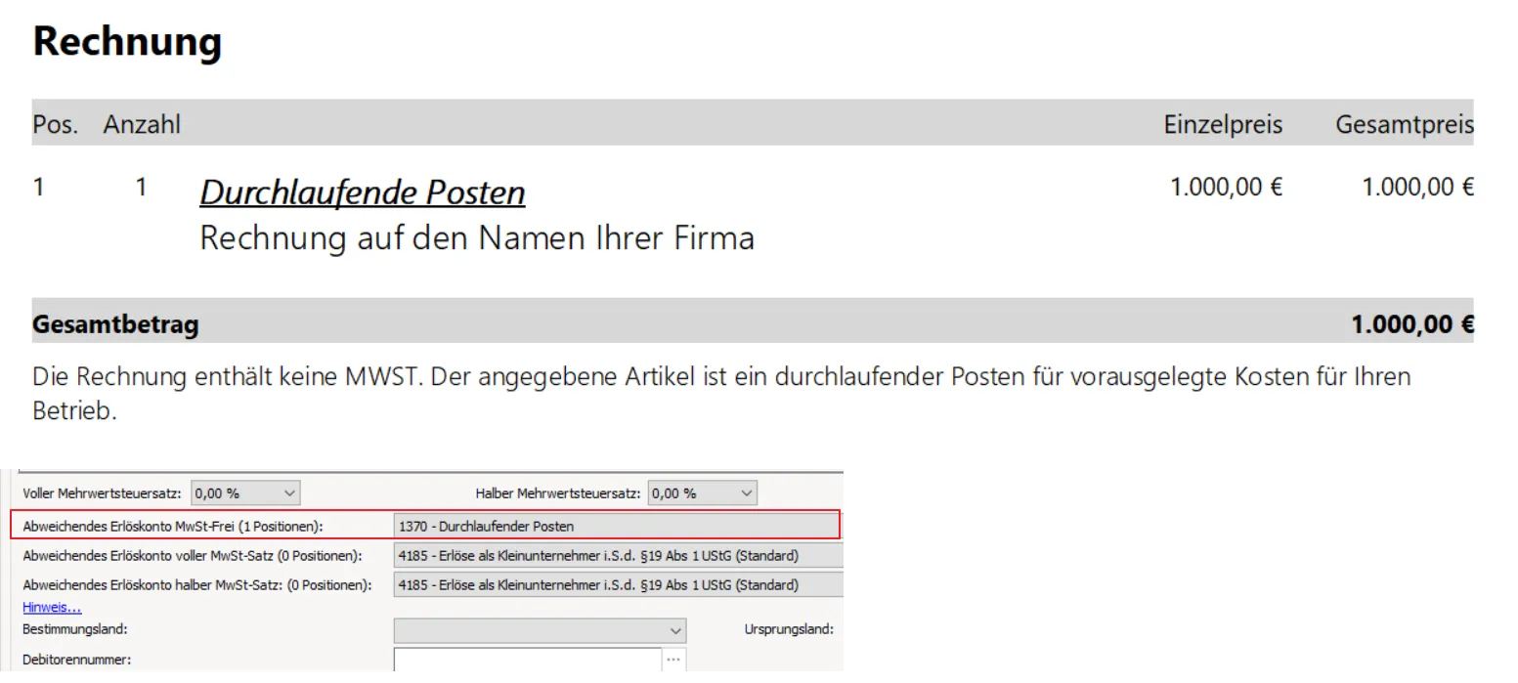Viewport: 1518px width, 683px height.
Task: Click the underlined Durchlaufende Posten item title
Action: (362, 192)
